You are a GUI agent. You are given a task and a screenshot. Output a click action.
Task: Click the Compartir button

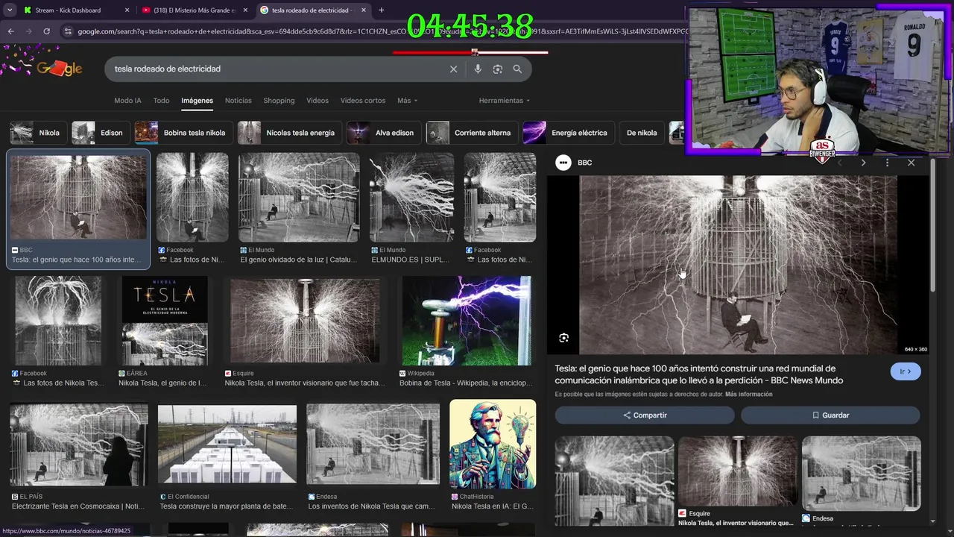coord(645,415)
